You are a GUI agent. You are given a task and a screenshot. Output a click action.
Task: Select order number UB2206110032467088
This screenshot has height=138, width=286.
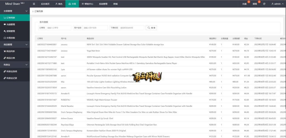[47, 76]
